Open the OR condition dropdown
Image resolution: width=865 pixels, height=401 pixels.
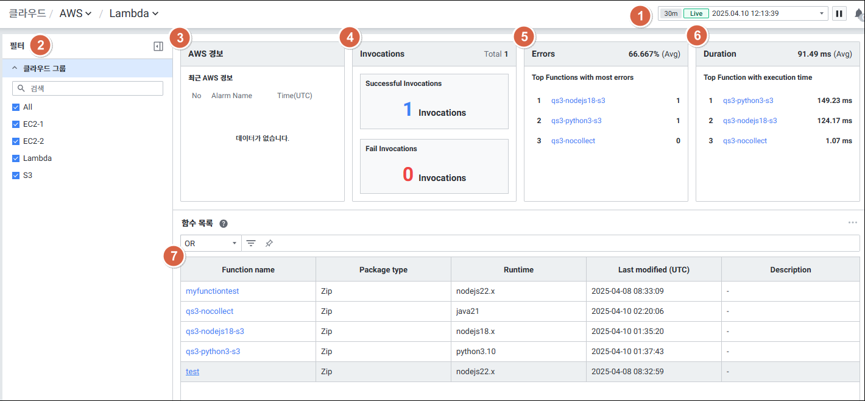coord(211,243)
